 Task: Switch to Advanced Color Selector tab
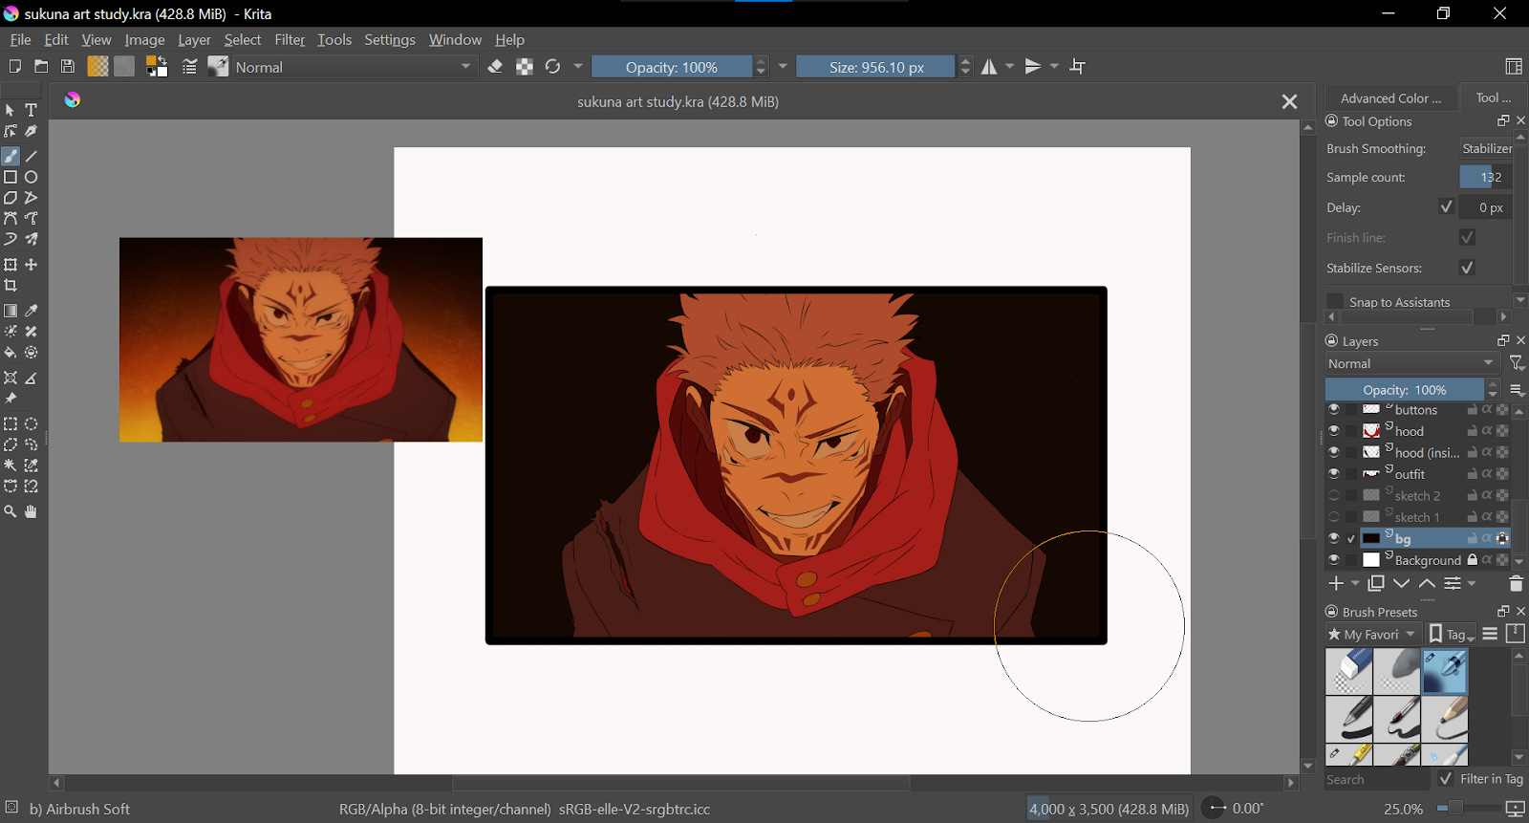coord(1390,98)
